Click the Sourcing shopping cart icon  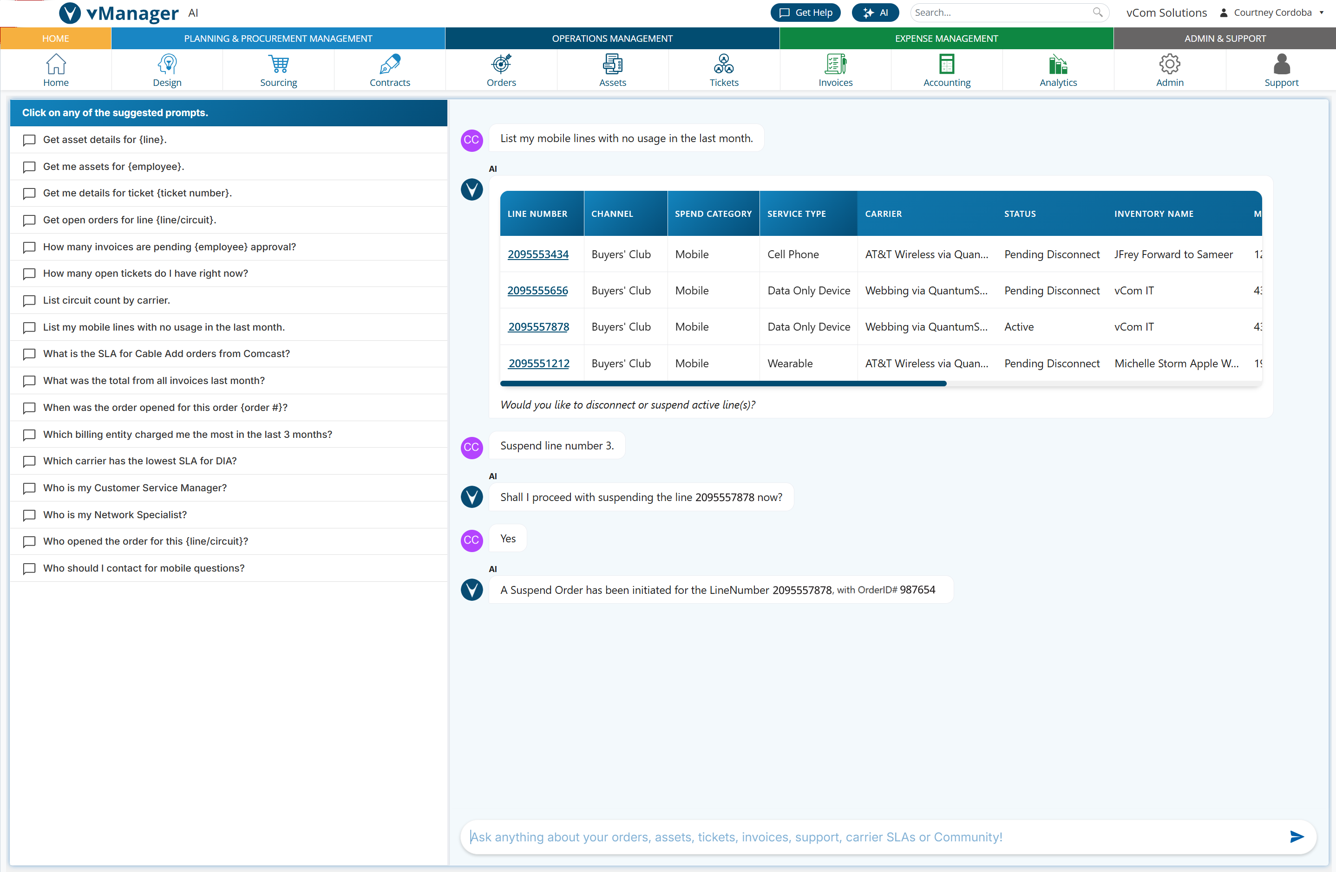tap(278, 64)
